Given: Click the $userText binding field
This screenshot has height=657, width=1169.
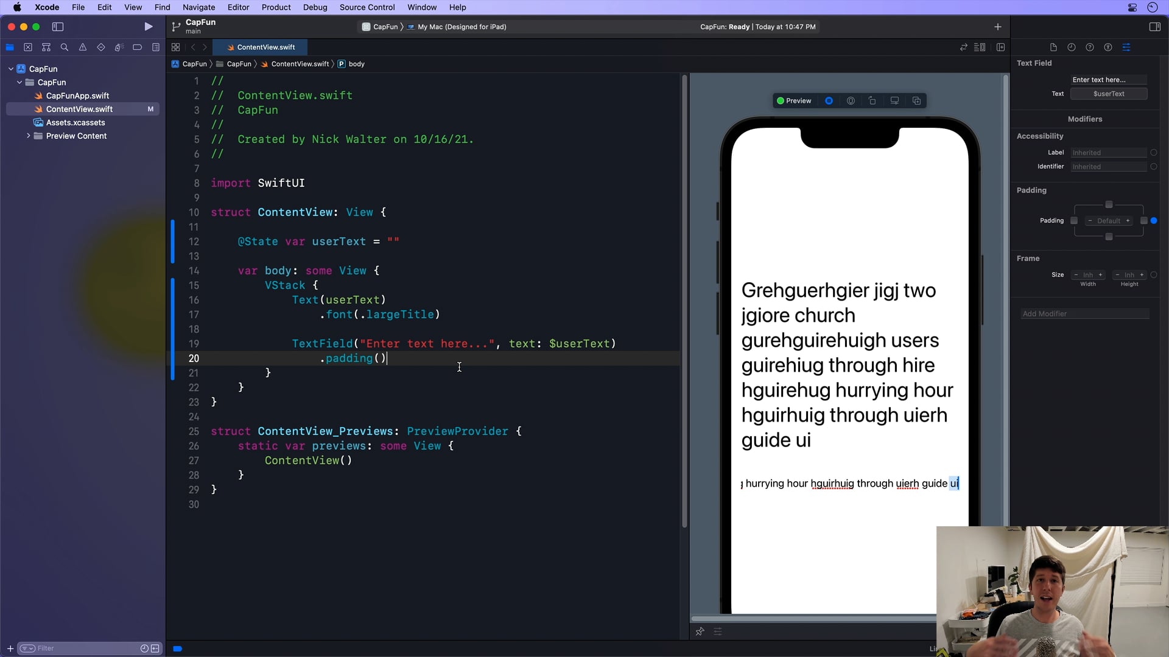Looking at the screenshot, I should (1109, 94).
